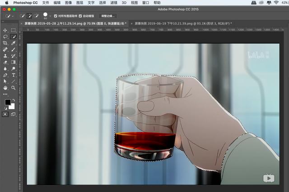
Task: Choose Add to selection mode
Action: pyautogui.click(x=29, y=16)
